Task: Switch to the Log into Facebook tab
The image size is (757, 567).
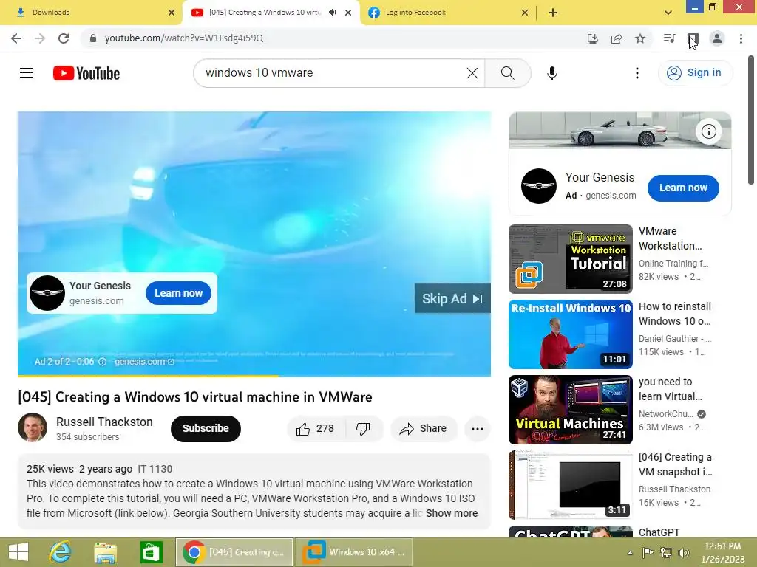Action: [447, 13]
